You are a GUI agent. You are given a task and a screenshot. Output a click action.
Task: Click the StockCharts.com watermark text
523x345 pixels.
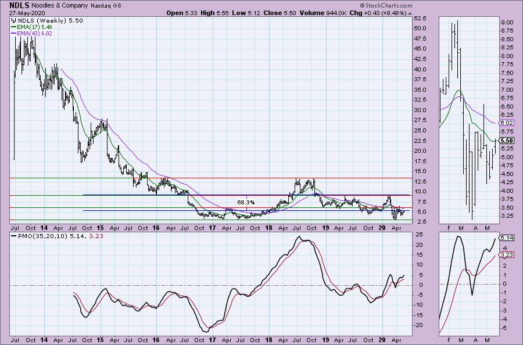pos(386,5)
